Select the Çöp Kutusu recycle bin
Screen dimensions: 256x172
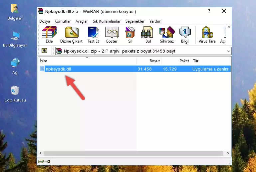(x=15, y=94)
